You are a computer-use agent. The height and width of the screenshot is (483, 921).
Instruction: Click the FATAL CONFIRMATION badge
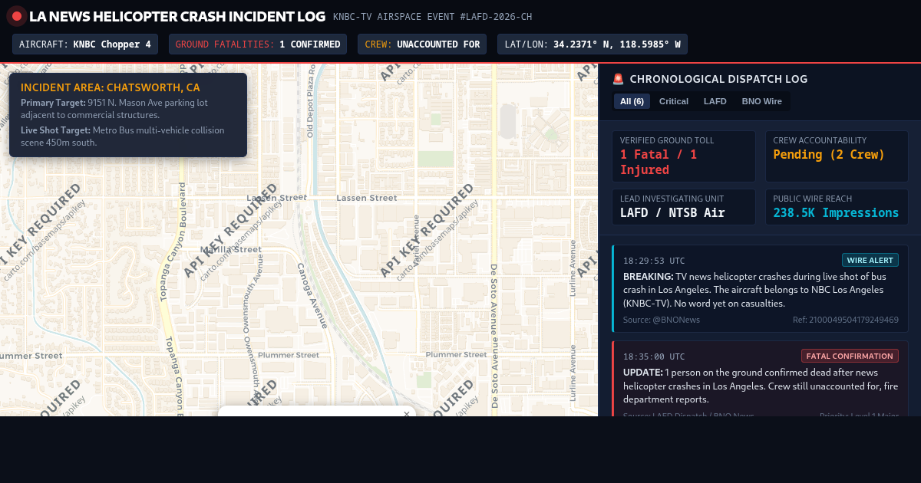point(850,356)
